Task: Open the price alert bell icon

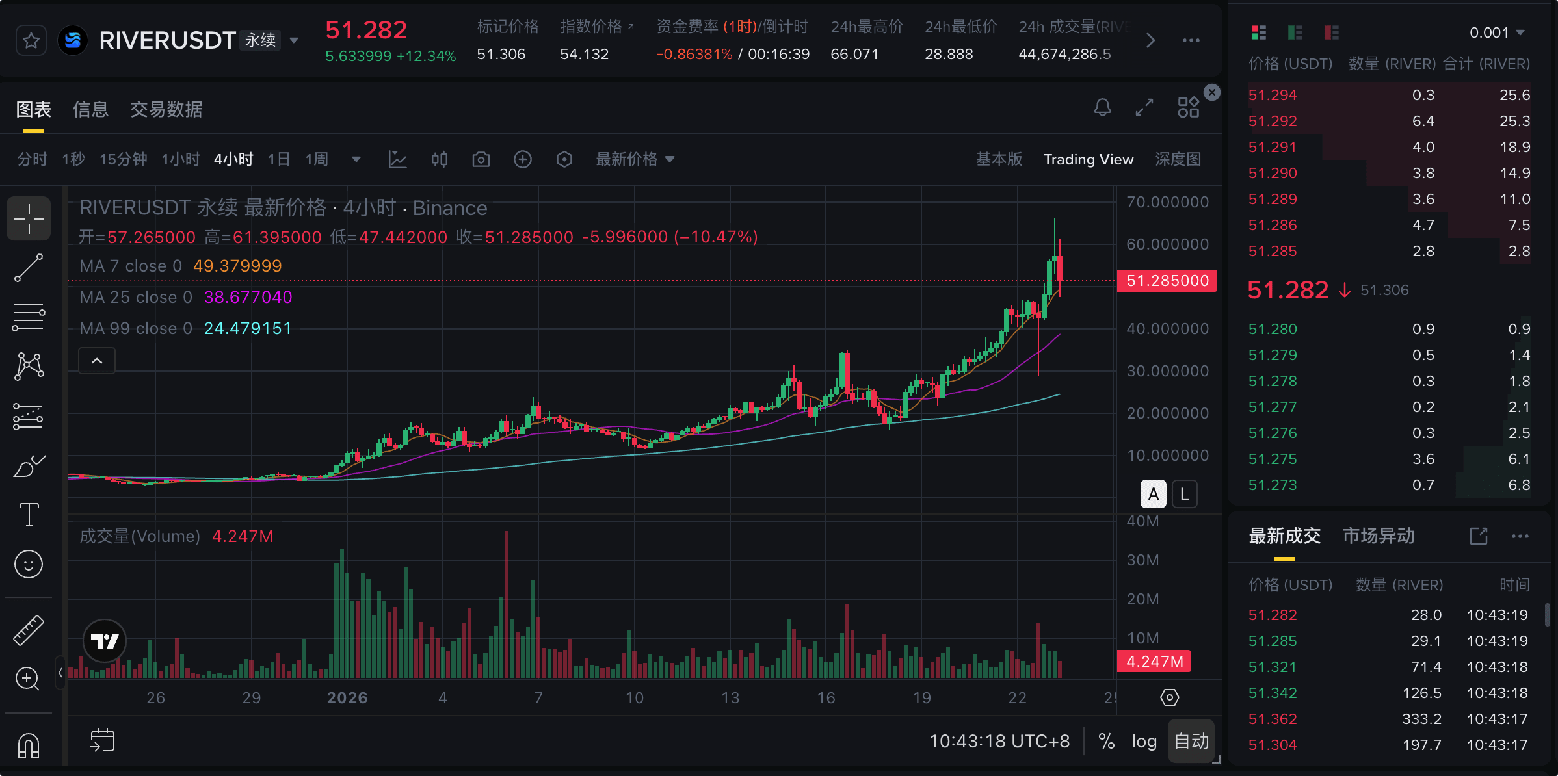Action: tap(1102, 107)
